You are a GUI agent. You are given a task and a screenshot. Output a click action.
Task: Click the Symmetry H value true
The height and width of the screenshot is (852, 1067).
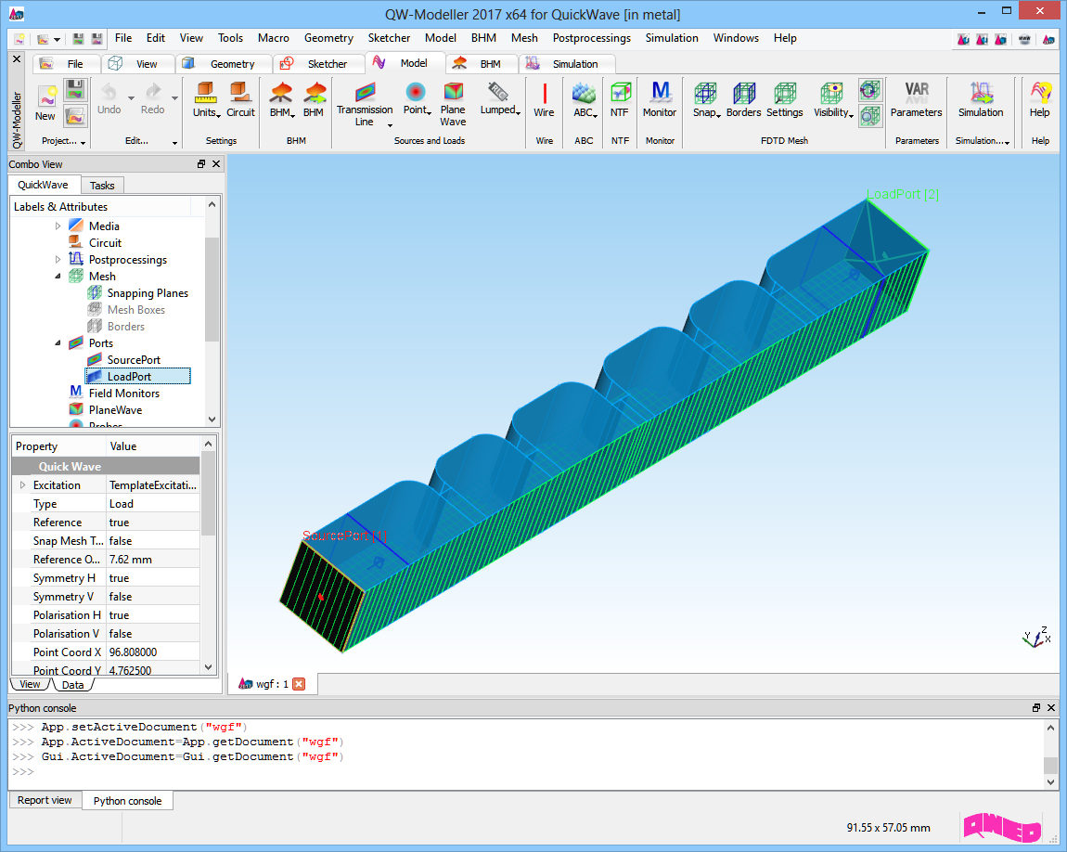(x=153, y=578)
